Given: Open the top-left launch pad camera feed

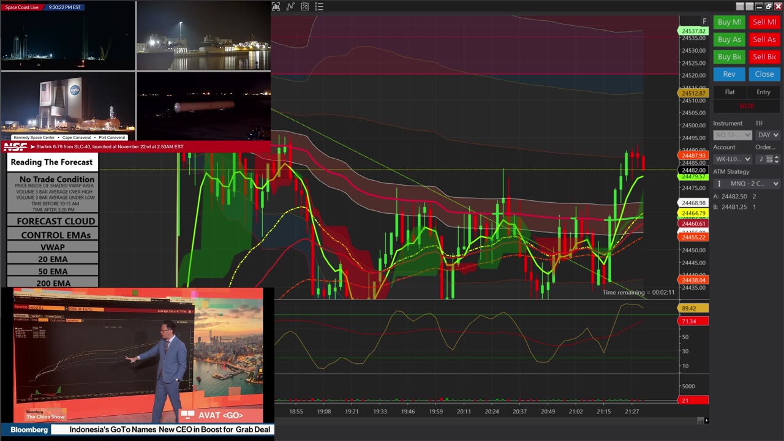Looking at the screenshot, I should [68, 40].
